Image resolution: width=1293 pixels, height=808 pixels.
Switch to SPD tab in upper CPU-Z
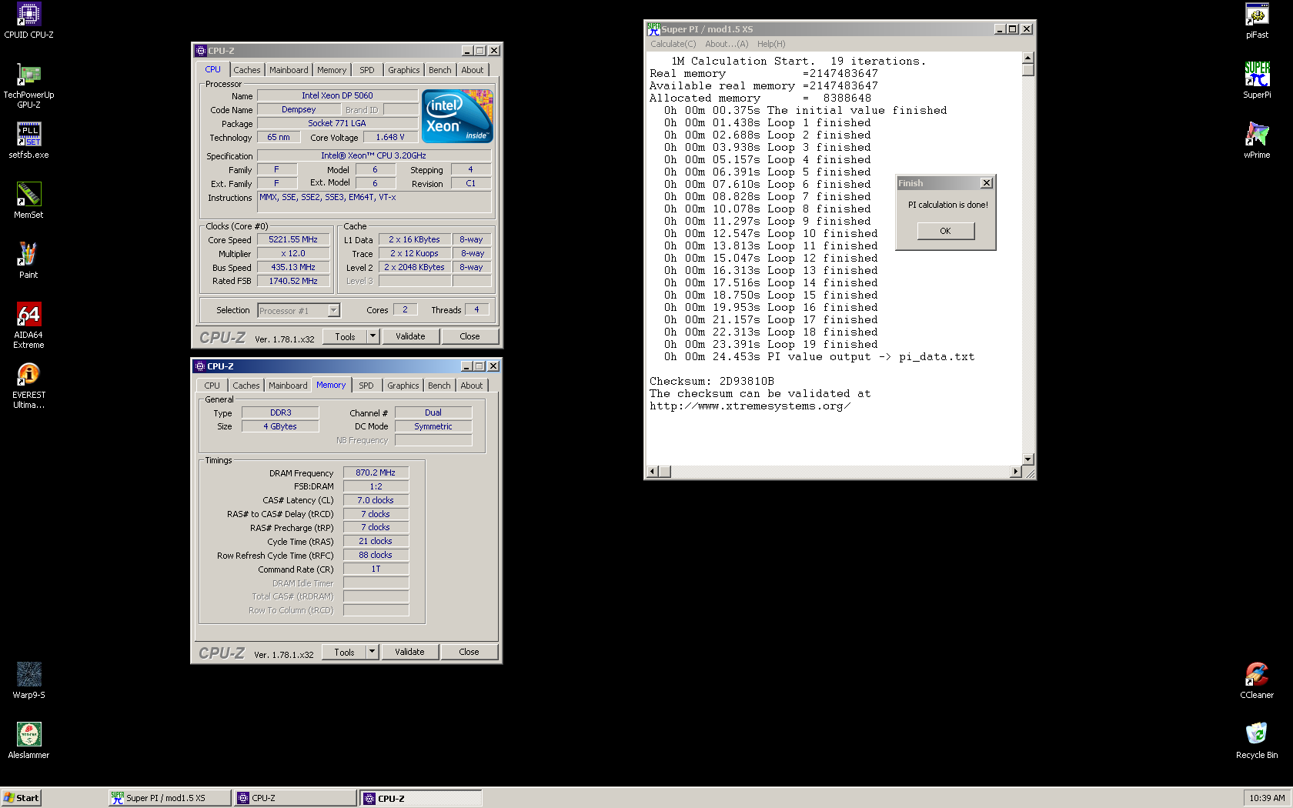click(367, 70)
